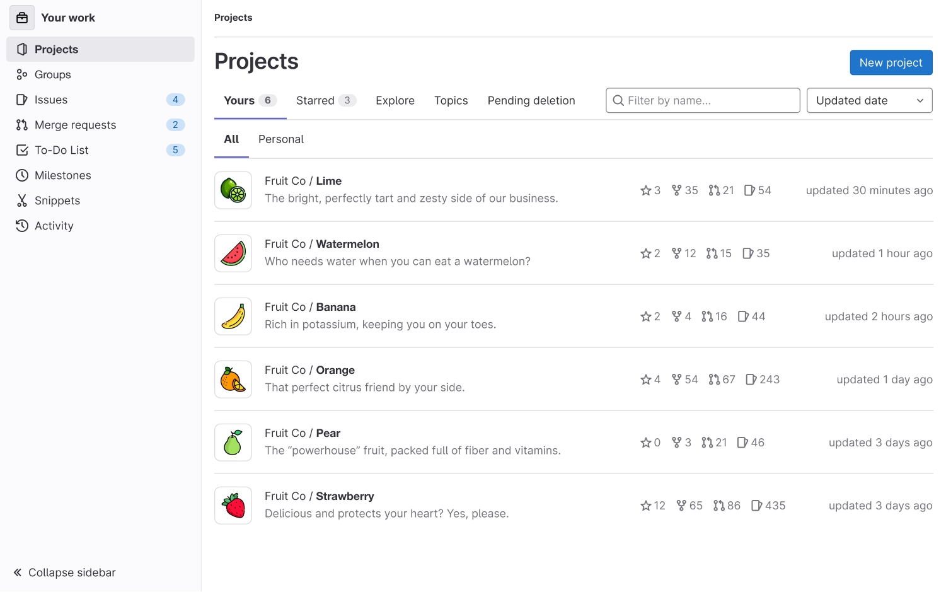The image size is (946, 592).
Task: Open the Updated date sort dropdown
Action: 869,100
